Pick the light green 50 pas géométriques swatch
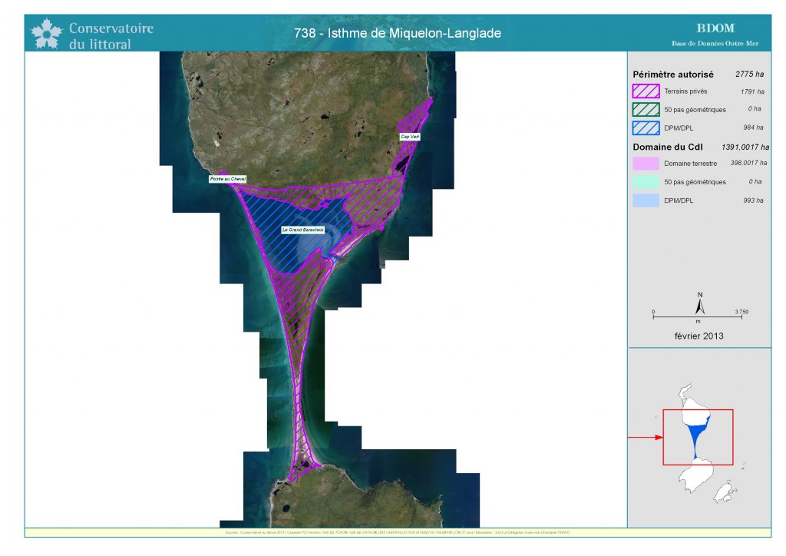 pos(646,182)
